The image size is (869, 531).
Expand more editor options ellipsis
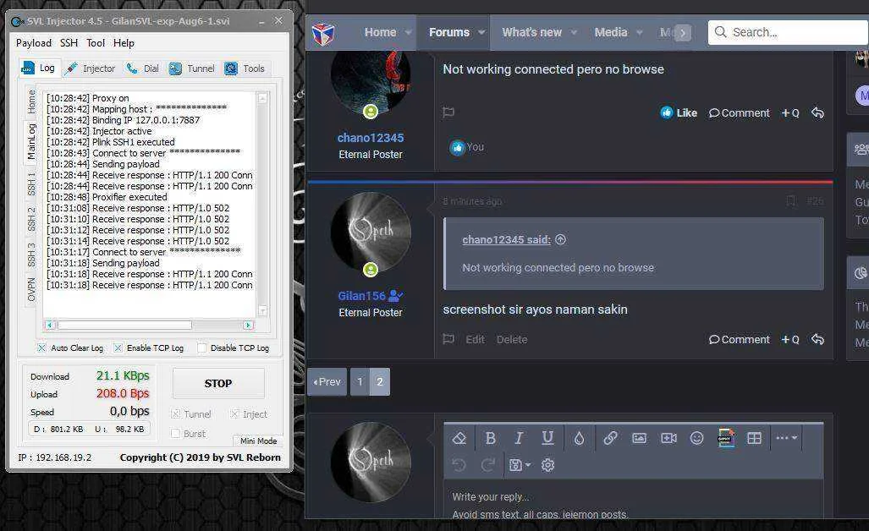click(x=786, y=437)
